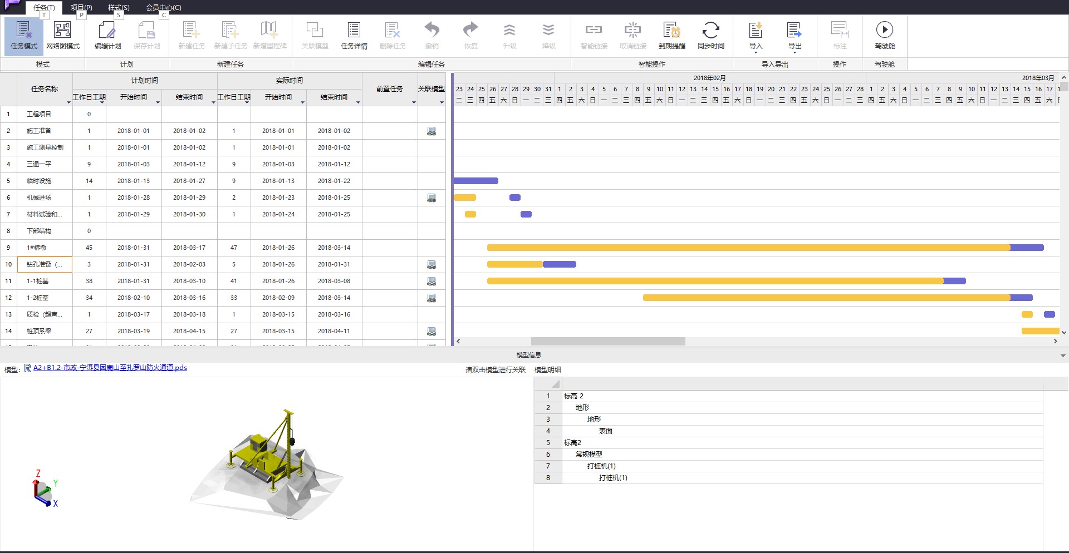Click the pile driver 3D model preview
Screen dimensions: 1069x553
coord(267,465)
